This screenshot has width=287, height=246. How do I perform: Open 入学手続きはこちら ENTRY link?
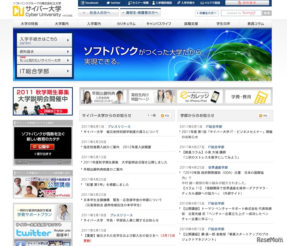pos(44,39)
